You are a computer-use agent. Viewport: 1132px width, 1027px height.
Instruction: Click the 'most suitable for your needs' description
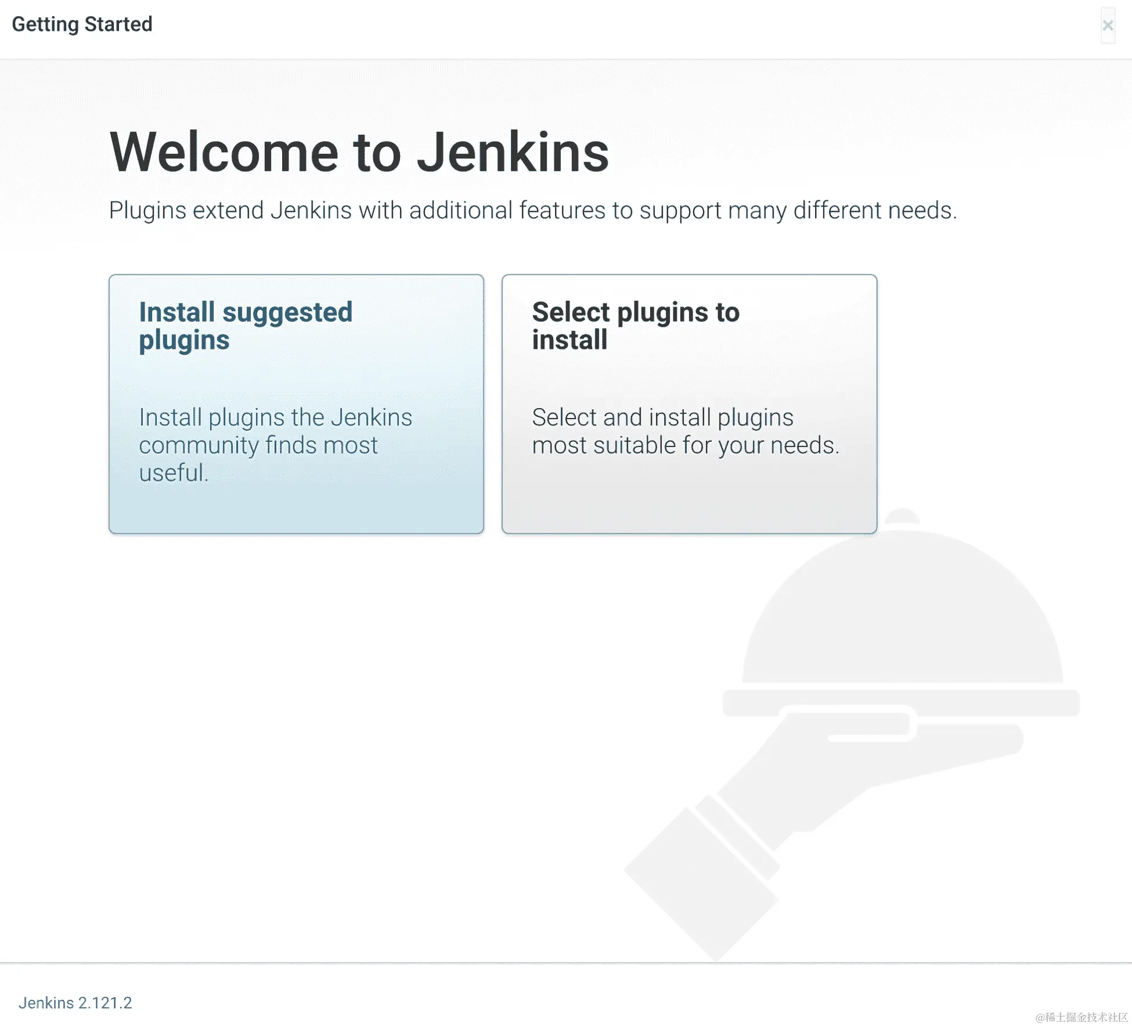[x=685, y=446]
